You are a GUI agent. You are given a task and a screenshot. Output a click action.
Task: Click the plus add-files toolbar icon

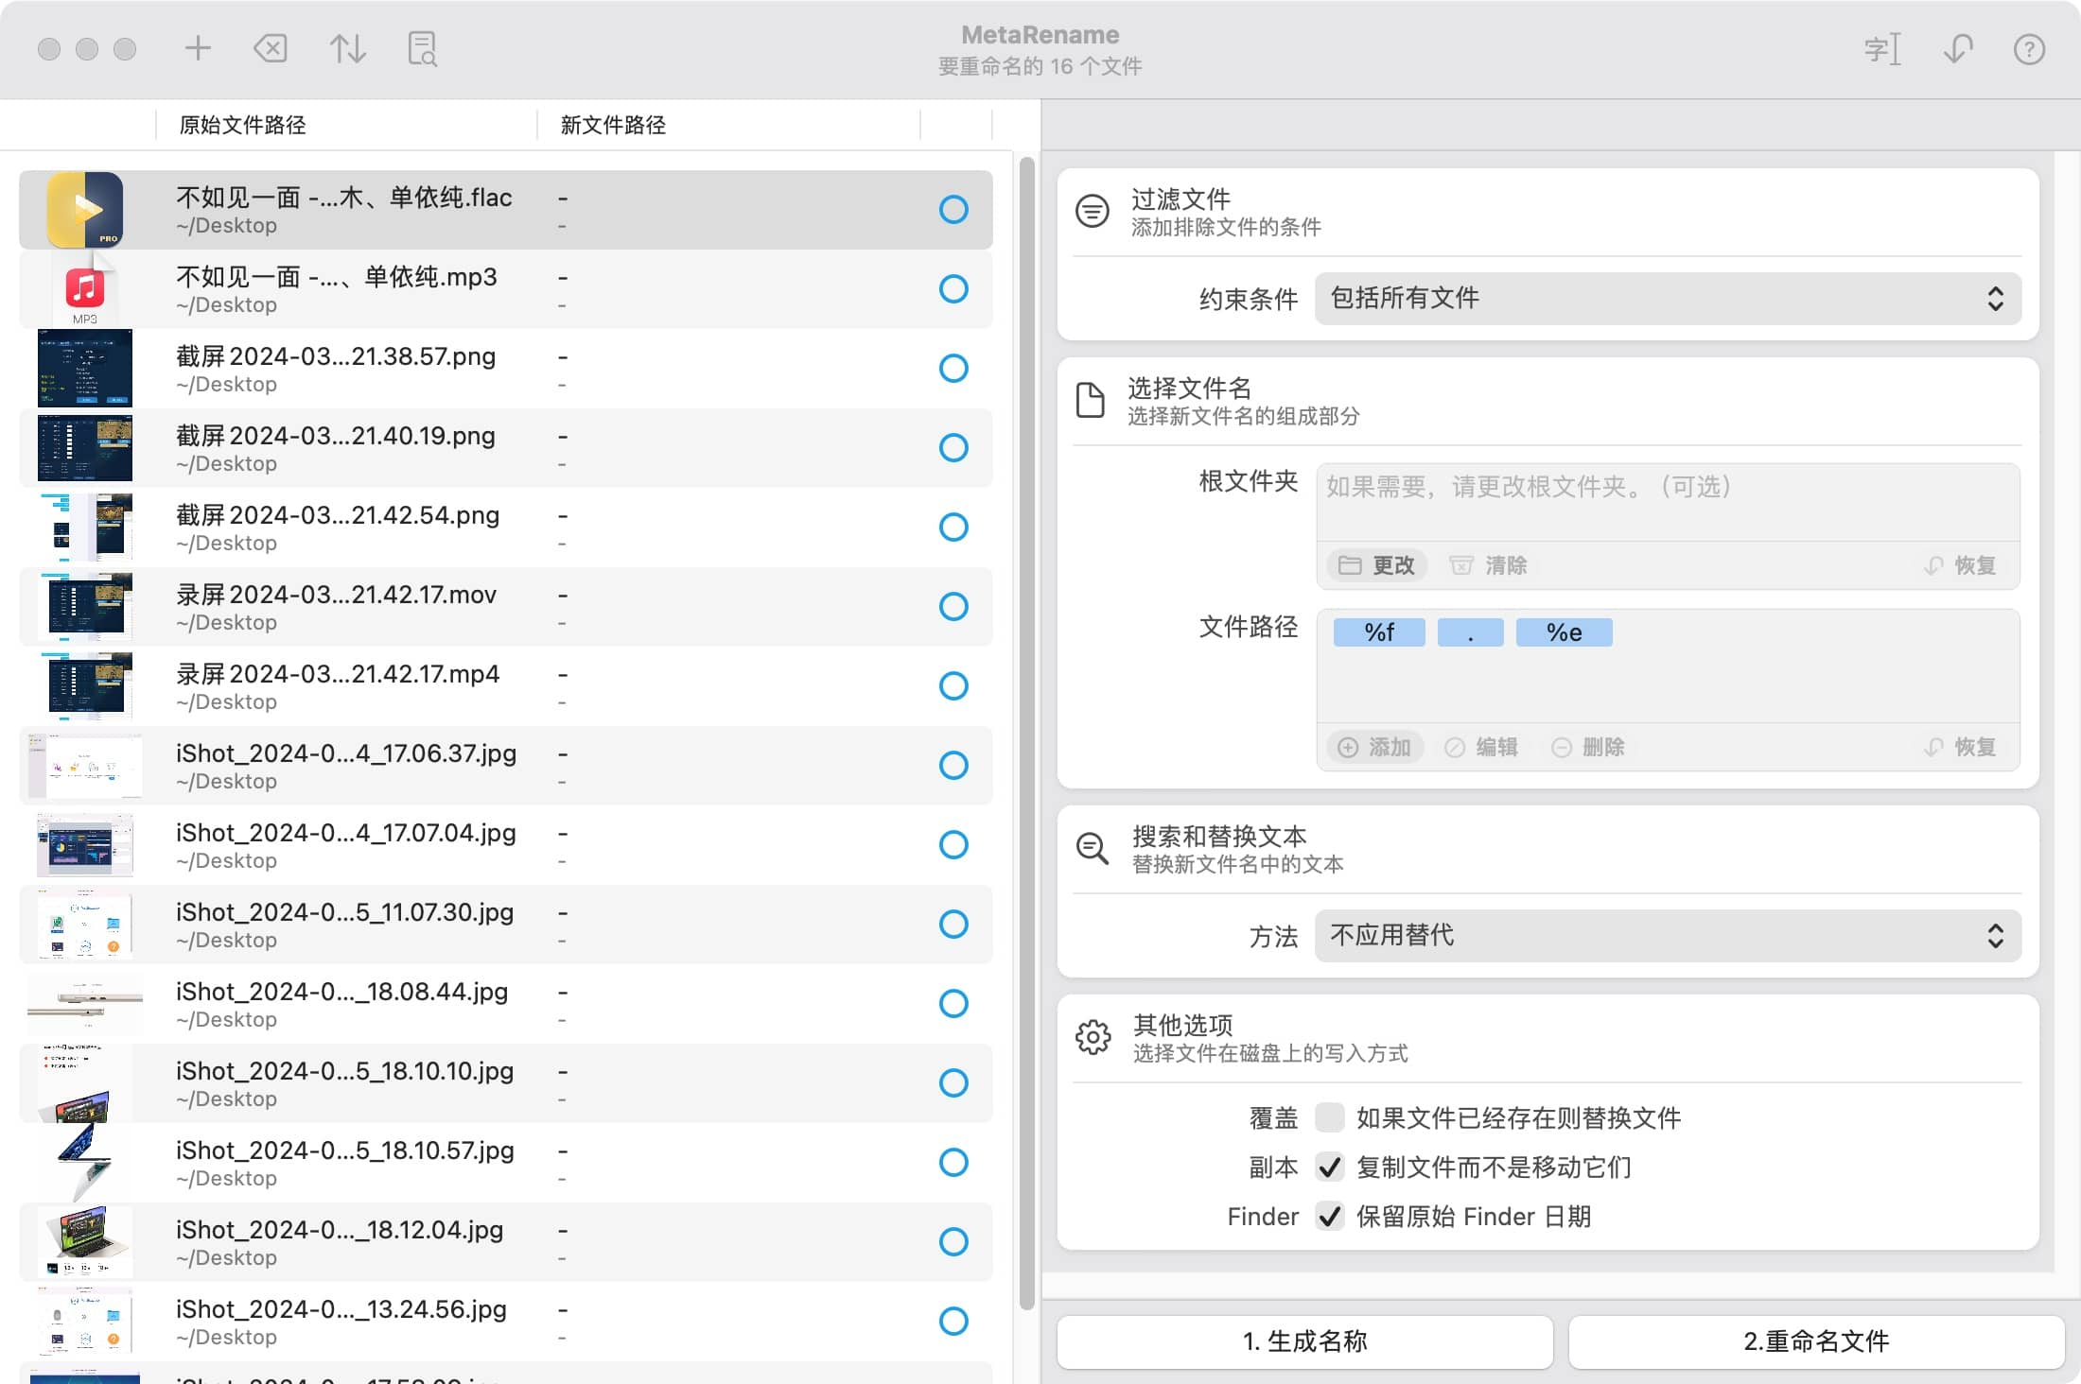(198, 48)
